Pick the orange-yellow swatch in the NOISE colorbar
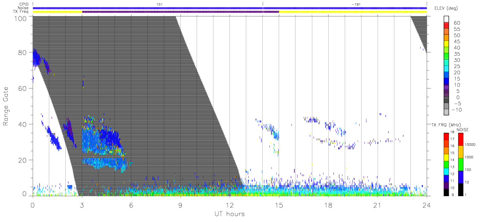The image size is (480, 222). click(461, 152)
